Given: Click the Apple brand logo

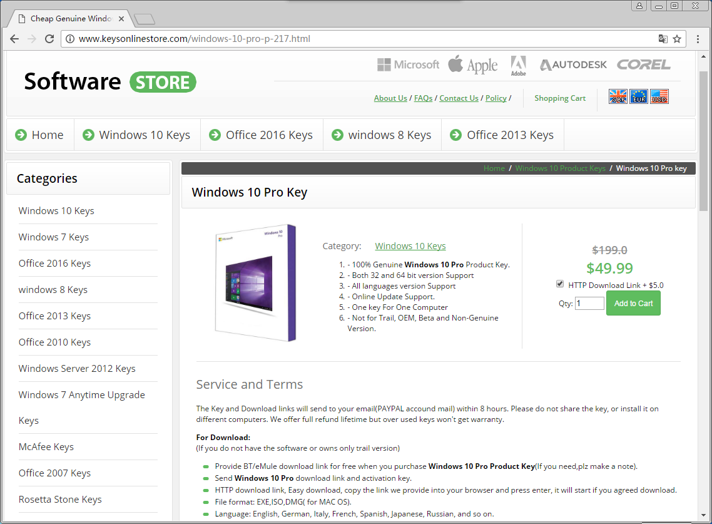Looking at the screenshot, I should click(473, 65).
